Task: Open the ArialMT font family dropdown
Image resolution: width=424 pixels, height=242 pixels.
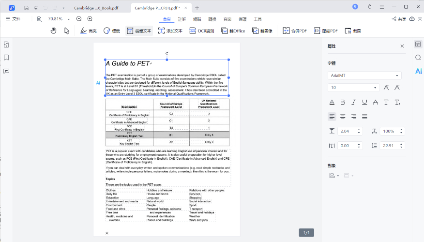Action: tap(364, 76)
